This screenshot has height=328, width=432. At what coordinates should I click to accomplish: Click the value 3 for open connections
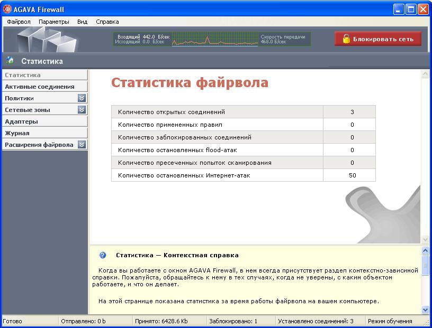(x=352, y=112)
